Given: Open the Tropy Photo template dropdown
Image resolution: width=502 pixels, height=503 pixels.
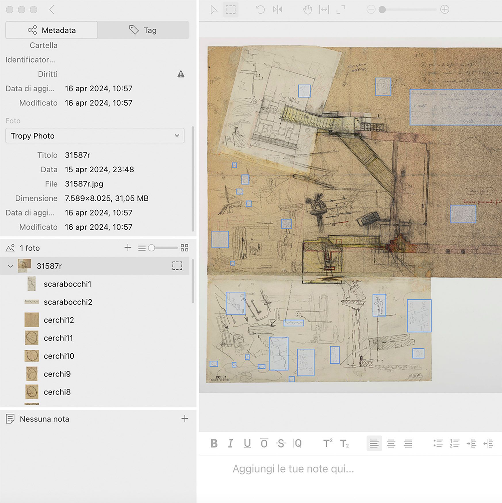Looking at the screenshot, I should [95, 136].
